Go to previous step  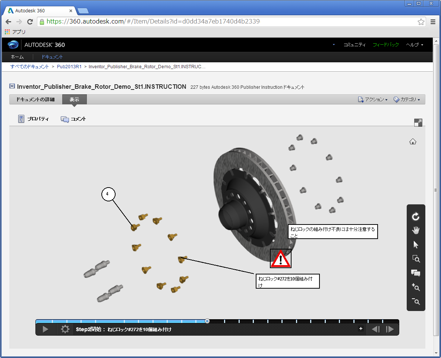coord(376,329)
